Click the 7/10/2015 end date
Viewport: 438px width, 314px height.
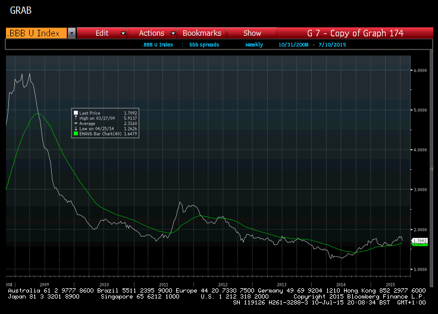pos(333,45)
